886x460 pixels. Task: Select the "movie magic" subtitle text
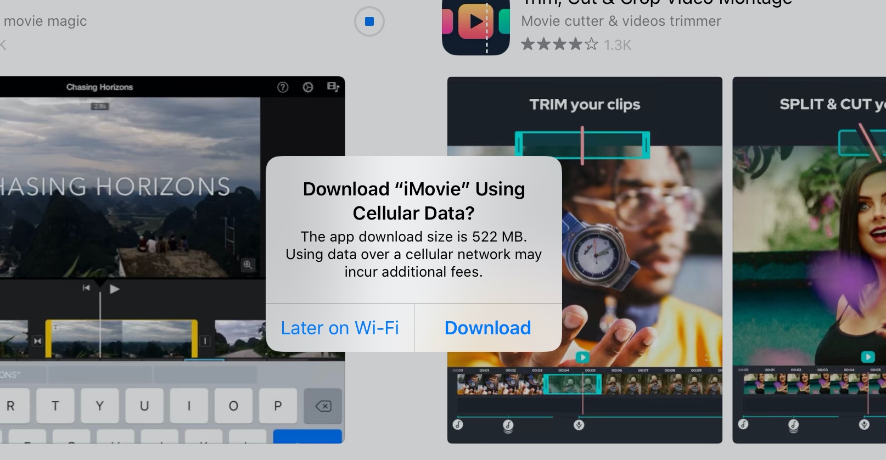coord(45,21)
